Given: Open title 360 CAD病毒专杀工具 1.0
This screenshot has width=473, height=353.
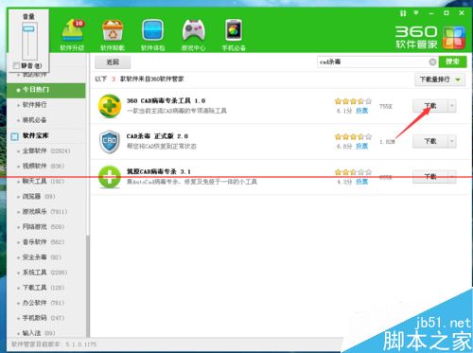Looking at the screenshot, I should [166, 101].
